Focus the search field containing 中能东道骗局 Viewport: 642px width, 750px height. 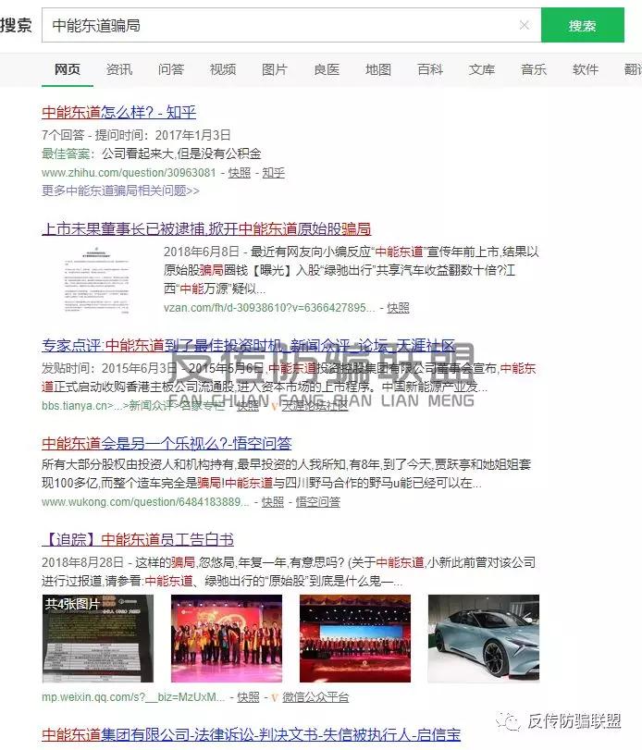(291, 25)
